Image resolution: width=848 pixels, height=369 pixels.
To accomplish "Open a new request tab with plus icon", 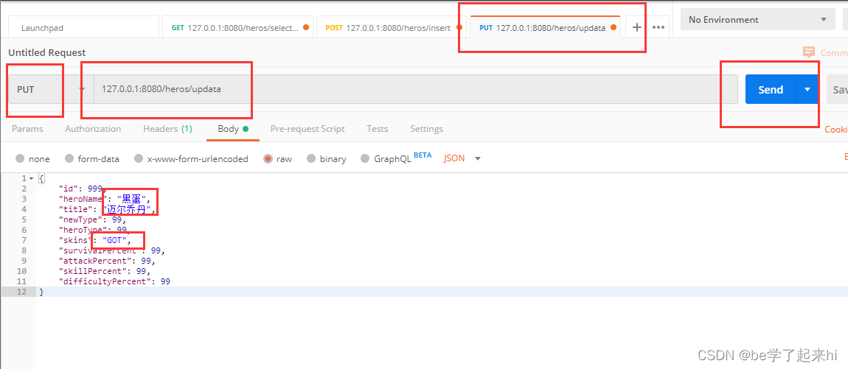I will 637,27.
